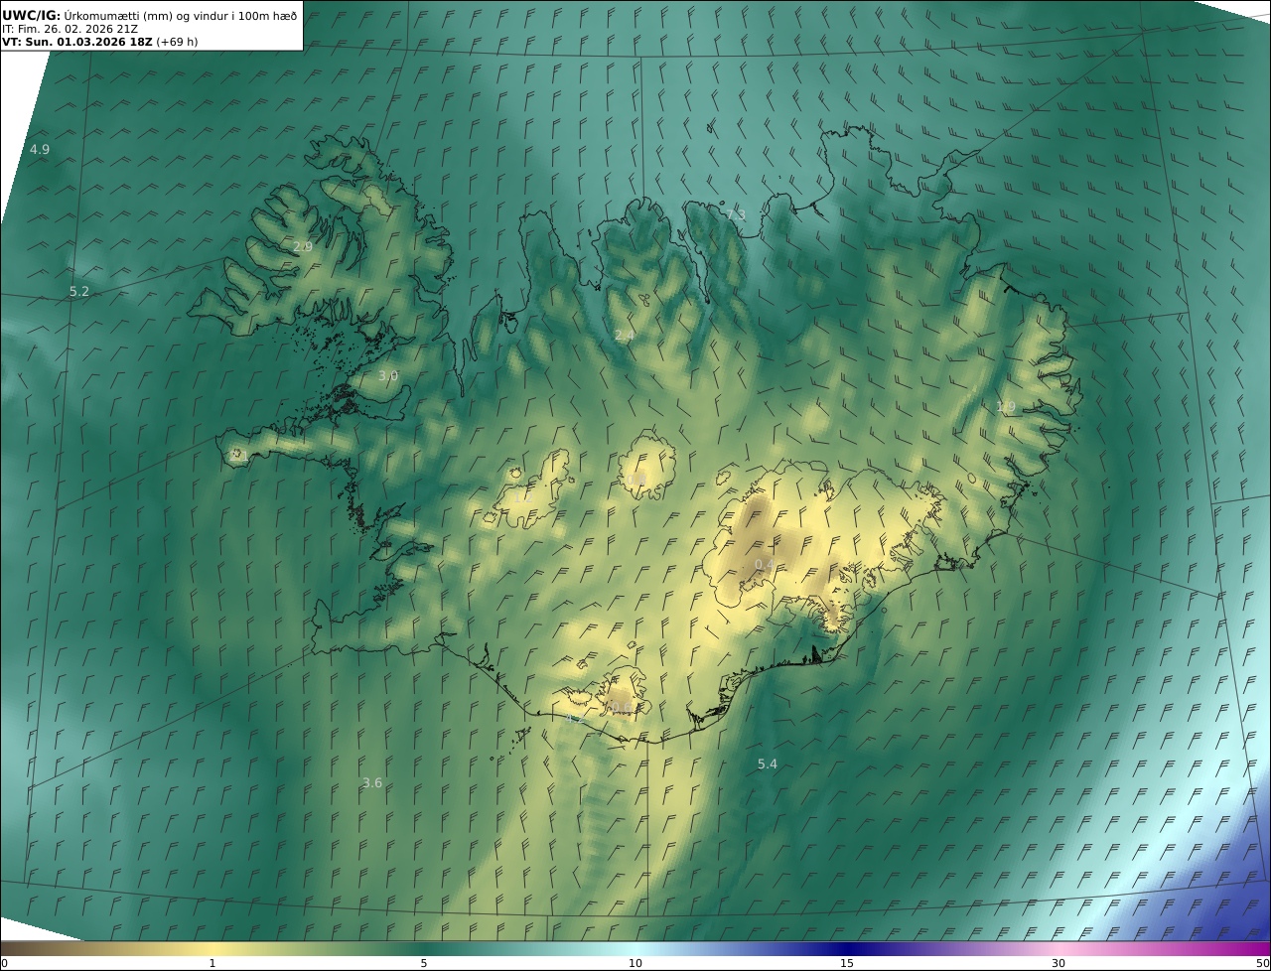The width and height of the screenshot is (1271, 971).
Task: Click the map value '3.6' in the southwest ocean
Action: 372,783
